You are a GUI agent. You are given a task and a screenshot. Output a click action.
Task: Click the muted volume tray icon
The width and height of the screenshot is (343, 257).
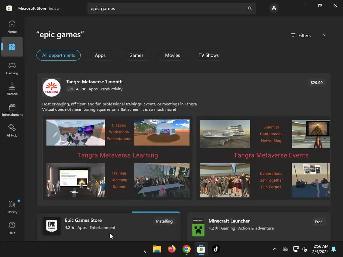pyautogui.click(x=304, y=249)
